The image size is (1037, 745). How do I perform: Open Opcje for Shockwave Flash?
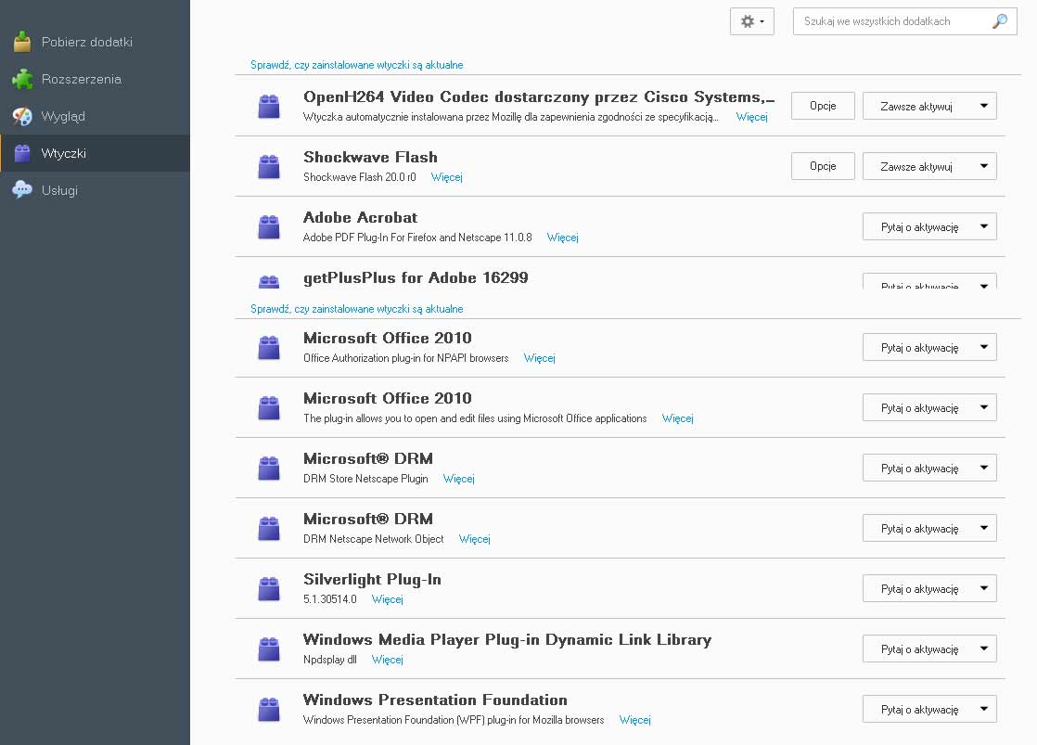[x=823, y=166]
